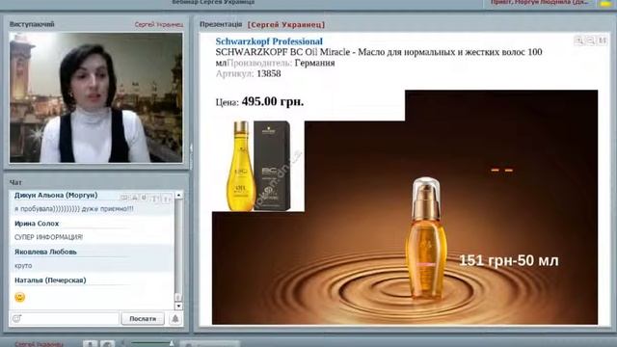This screenshot has height=347, width=617.
Task: Decrease chat font size icon
Action: tap(167, 199)
